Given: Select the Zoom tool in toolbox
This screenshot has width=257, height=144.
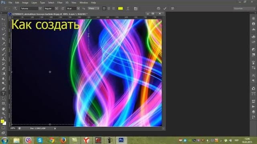Looking at the screenshot, I should pos(3,114).
